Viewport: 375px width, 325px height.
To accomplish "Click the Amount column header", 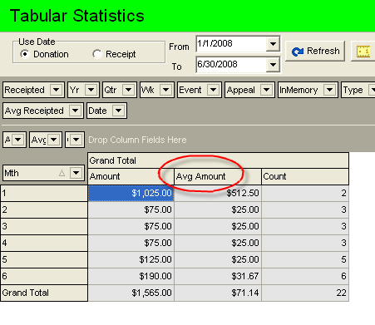I will pos(131,176).
